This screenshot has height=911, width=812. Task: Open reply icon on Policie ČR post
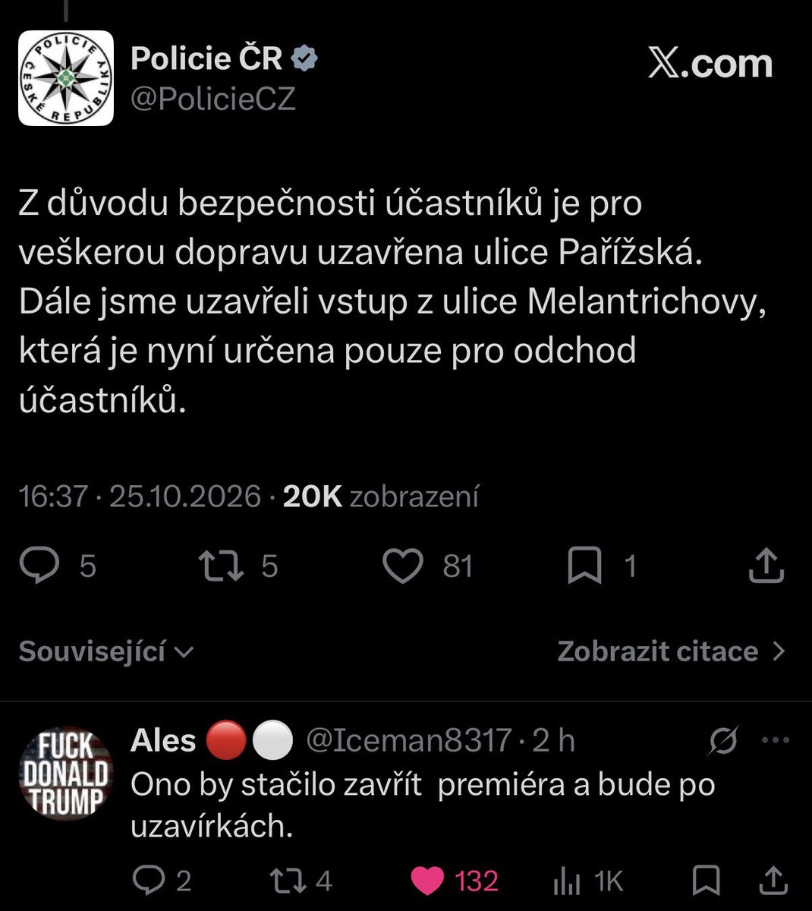pyautogui.click(x=39, y=566)
